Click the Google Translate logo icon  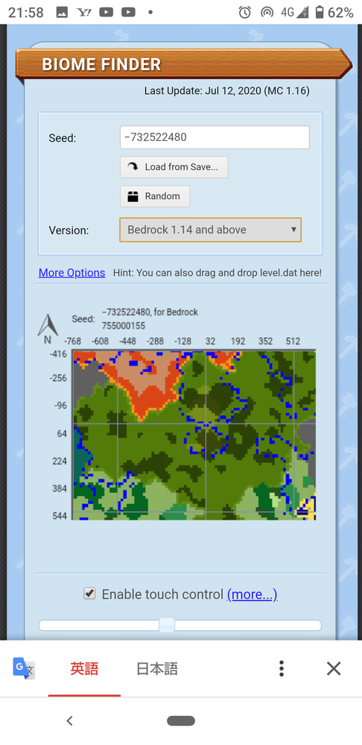pyautogui.click(x=24, y=668)
